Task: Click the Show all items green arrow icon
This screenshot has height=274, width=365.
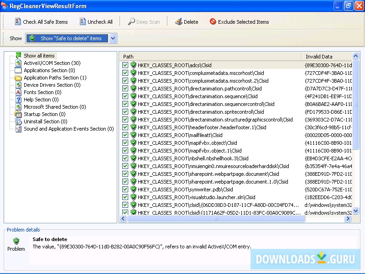Action: click(x=18, y=55)
